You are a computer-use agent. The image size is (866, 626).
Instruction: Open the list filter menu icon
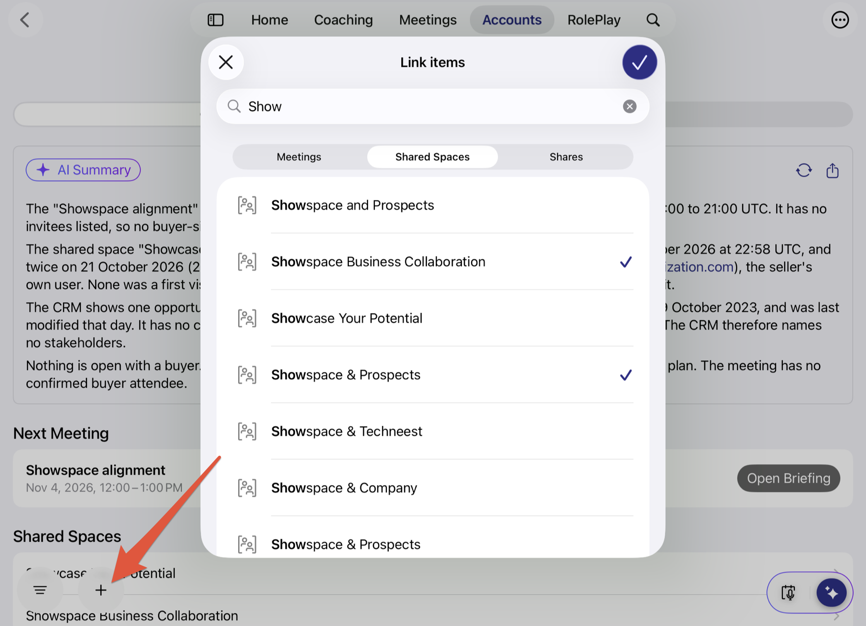coord(40,590)
